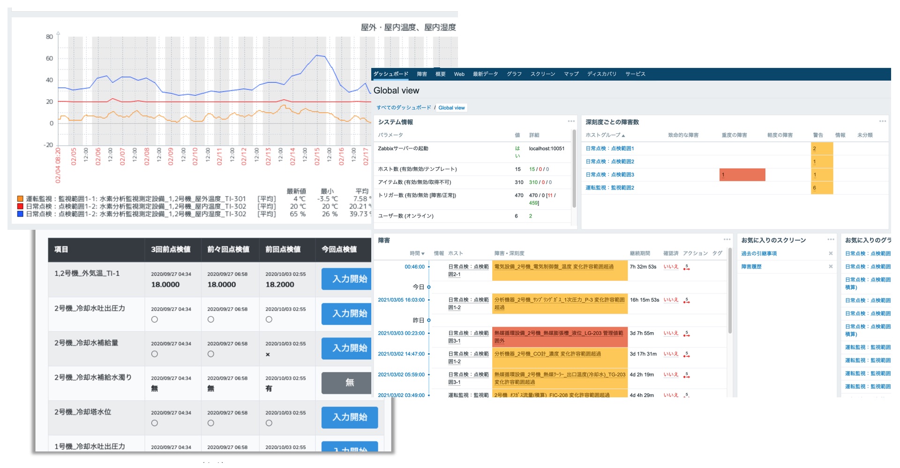Image resolution: width=900 pixels, height=468 pixels.
Task: Open 最新データ menu item
Action: click(x=485, y=74)
